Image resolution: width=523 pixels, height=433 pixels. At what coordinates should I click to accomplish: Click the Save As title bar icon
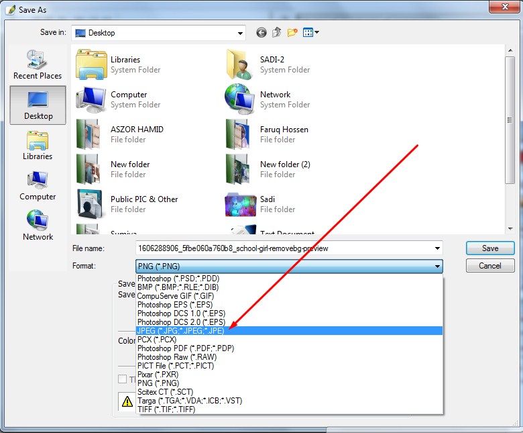(x=10, y=9)
